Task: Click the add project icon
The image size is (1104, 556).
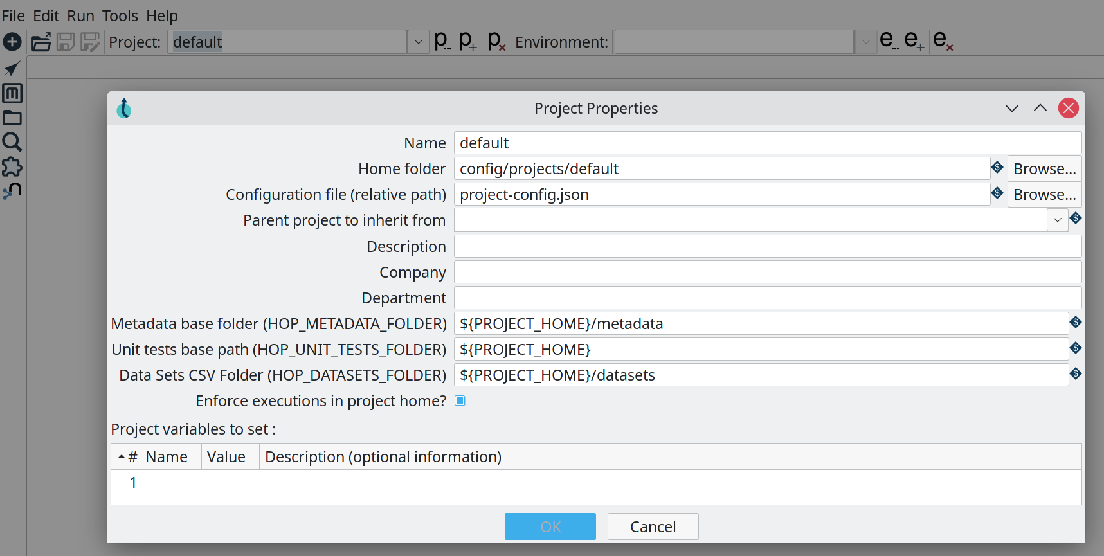Action: point(467,41)
